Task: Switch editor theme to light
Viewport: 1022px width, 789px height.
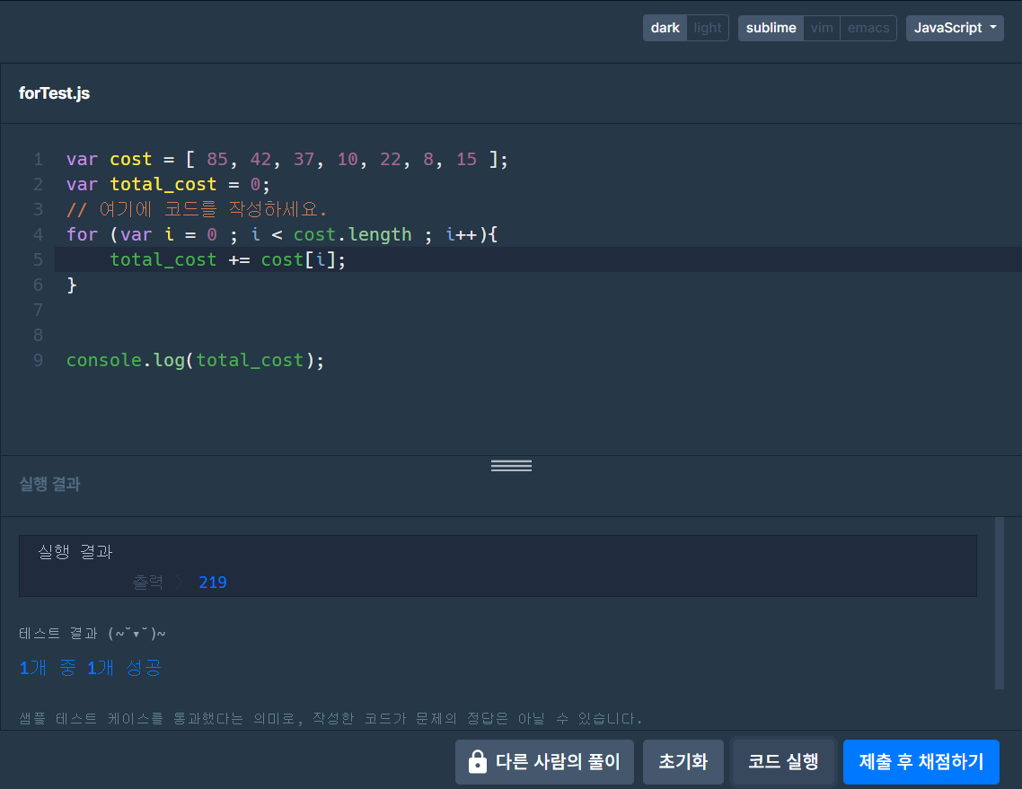Action: pyautogui.click(x=707, y=28)
